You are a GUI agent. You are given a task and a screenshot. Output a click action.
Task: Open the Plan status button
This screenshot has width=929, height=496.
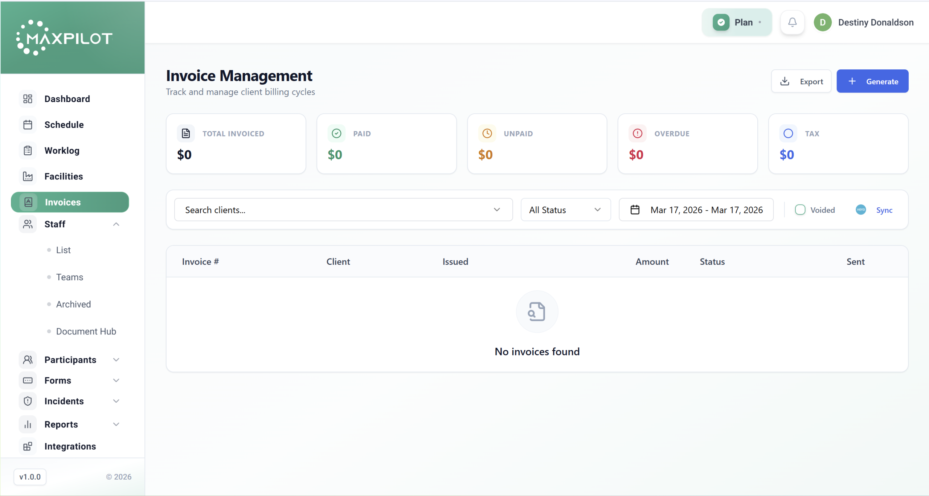tap(737, 23)
